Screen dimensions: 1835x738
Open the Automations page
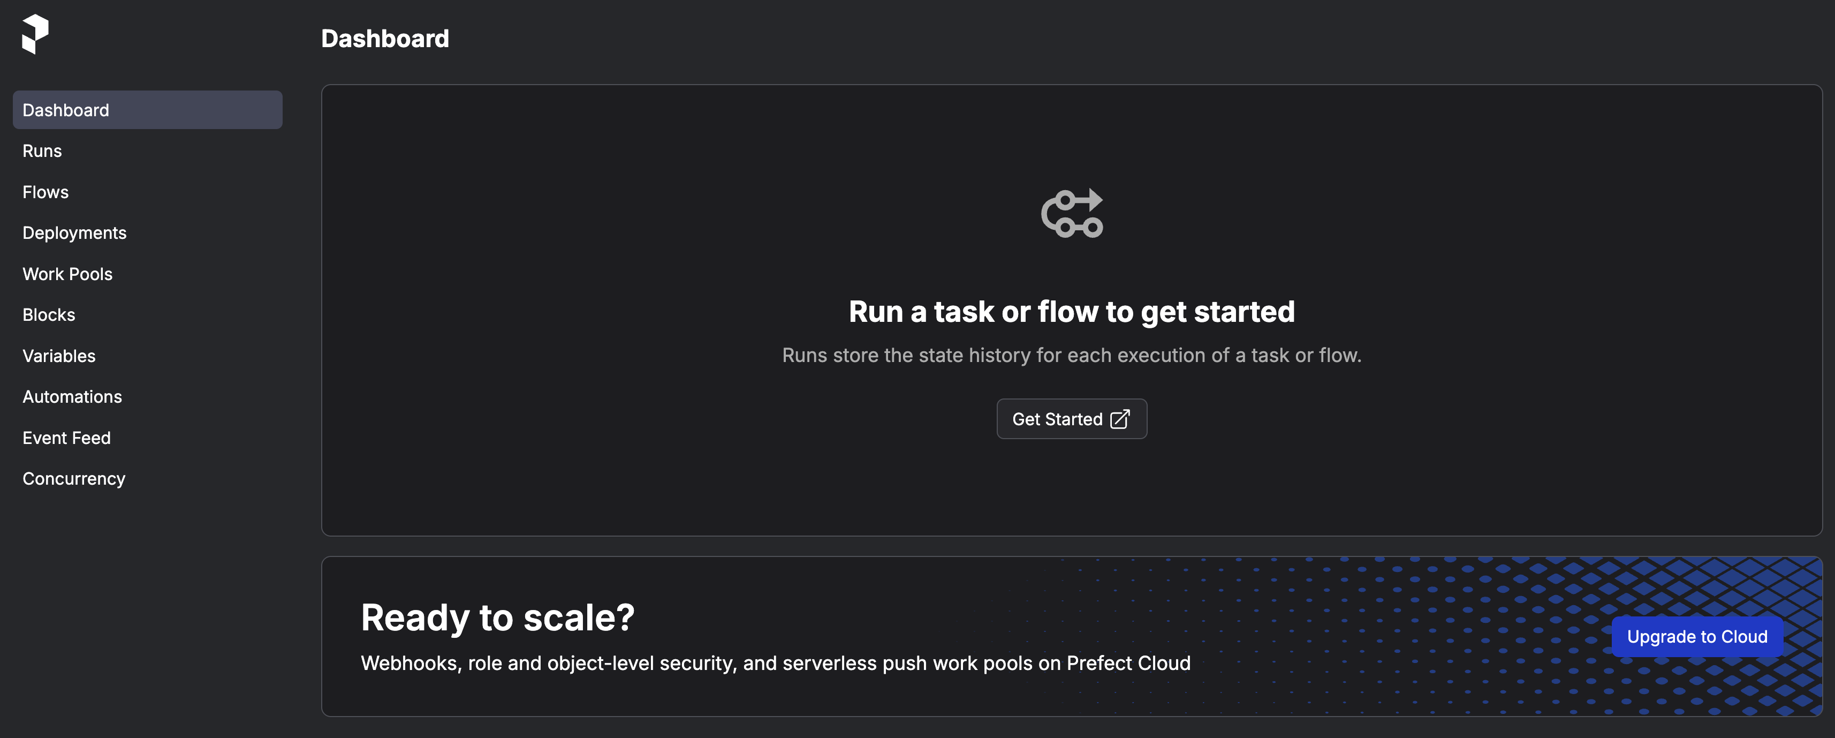click(72, 397)
